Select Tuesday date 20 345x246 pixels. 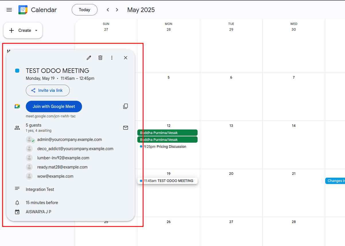point(231,174)
